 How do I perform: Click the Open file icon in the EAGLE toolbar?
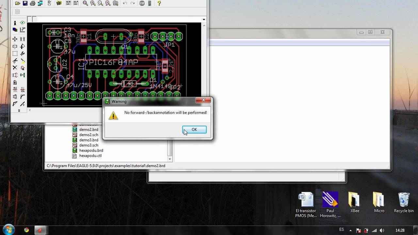(x=18, y=3)
